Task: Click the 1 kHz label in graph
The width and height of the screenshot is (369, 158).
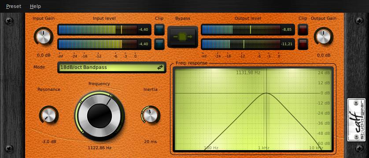Action: 264,148
